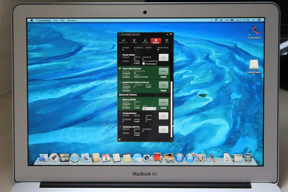Open Messages from the Dock
Viewport: 288px width, 192px height.
(137, 158)
